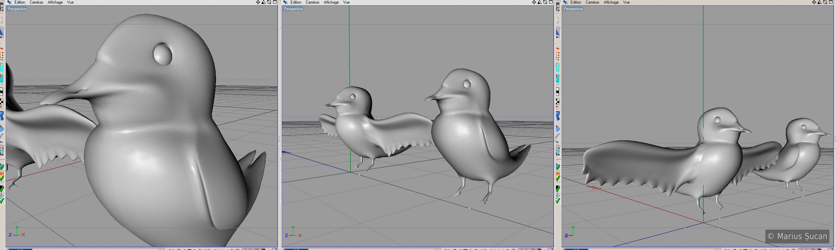Image resolution: width=836 pixels, height=250 pixels.
Task: Toggle the topmost green checkmark icon in right sidebar
Action: point(558,167)
